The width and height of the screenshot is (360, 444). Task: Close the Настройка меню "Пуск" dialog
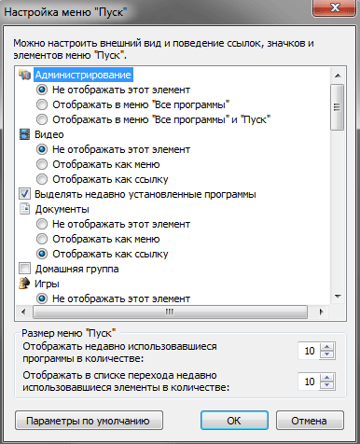(x=335, y=7)
